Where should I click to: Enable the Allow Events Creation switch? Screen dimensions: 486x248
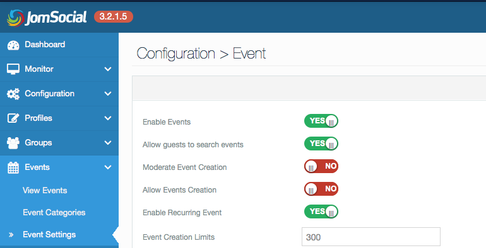pos(321,189)
